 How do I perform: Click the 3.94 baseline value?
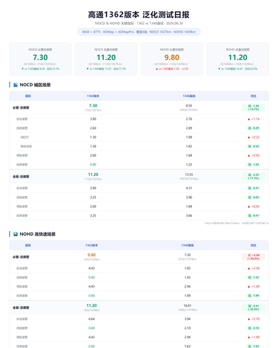(188, 319)
